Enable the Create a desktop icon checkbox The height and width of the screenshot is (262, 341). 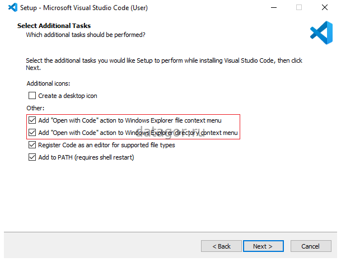point(32,95)
